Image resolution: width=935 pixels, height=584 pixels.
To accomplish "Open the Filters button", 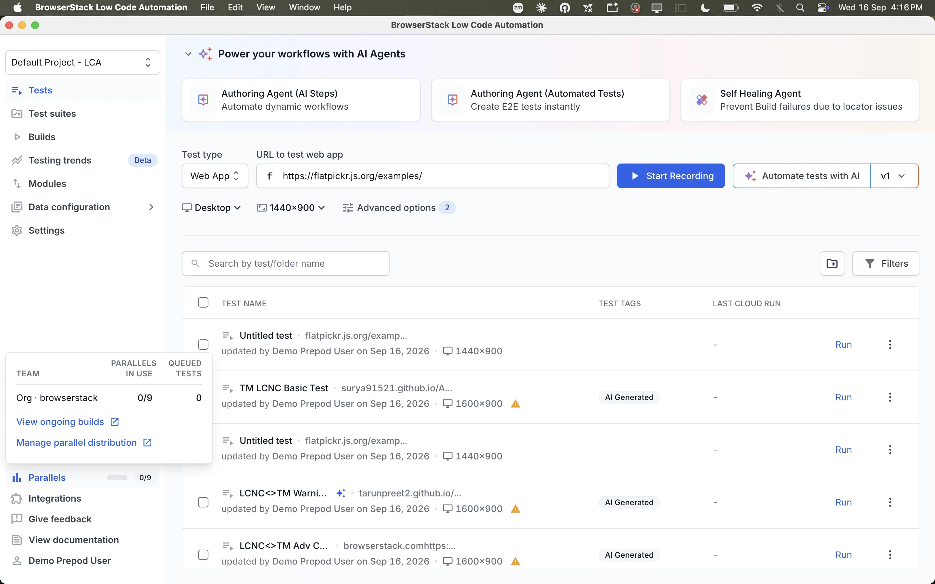I will pos(886,263).
